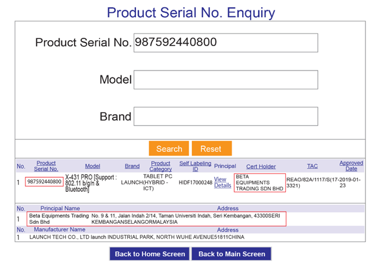Viewport: 372px width, 264px height.
Task: Select the Brand input box
Action: tap(226, 116)
